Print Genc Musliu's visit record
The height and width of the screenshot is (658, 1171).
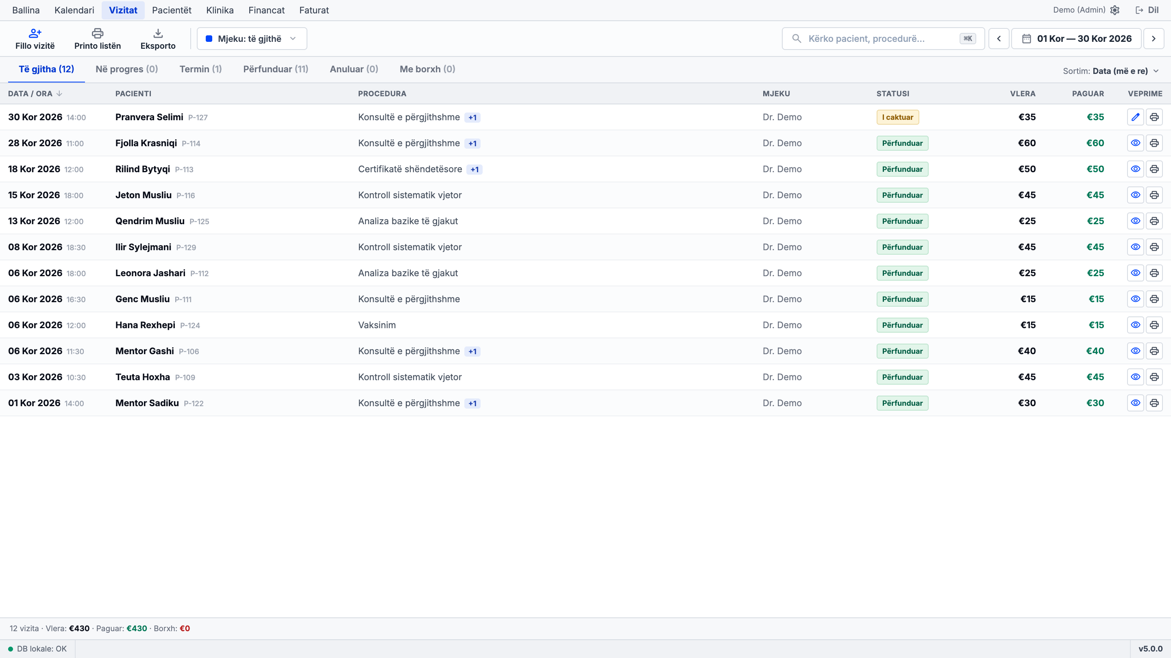(x=1154, y=299)
